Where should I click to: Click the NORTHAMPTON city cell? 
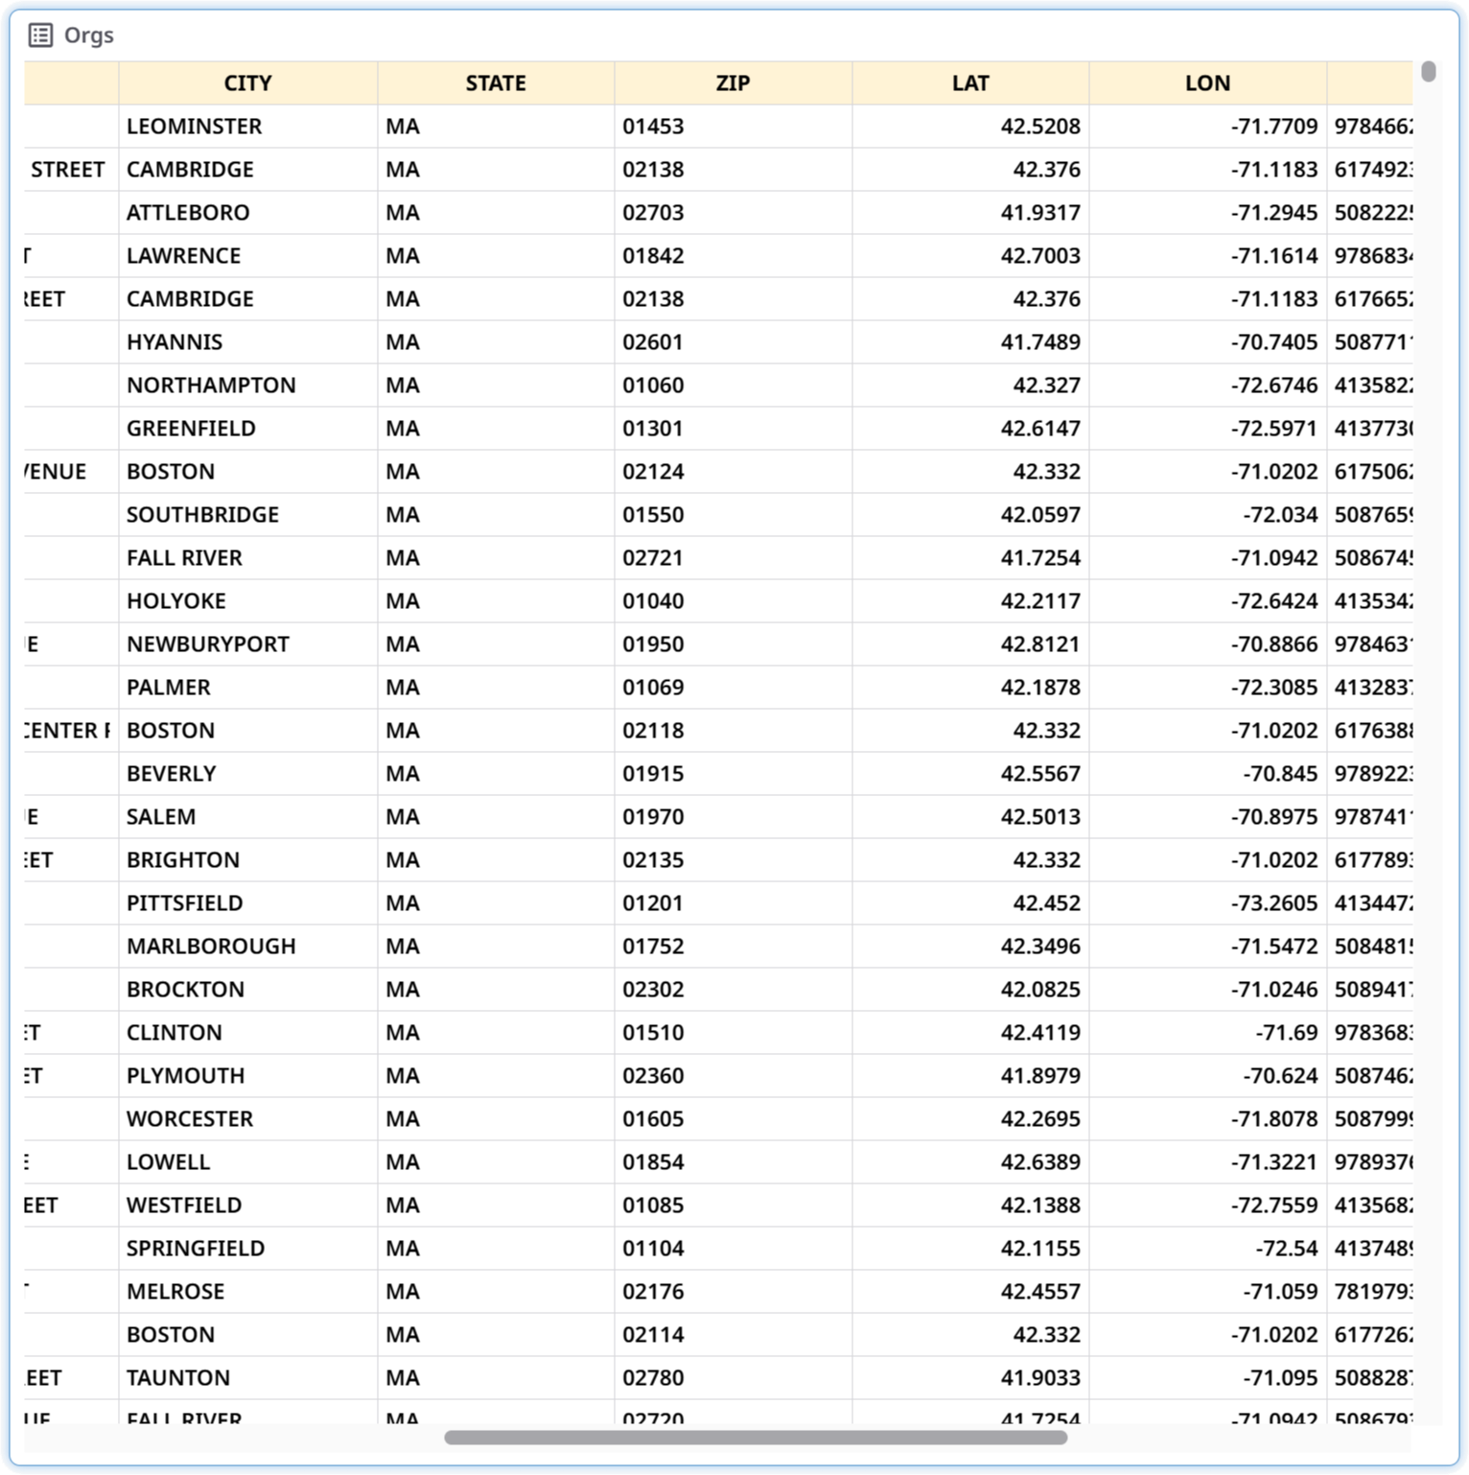248,386
